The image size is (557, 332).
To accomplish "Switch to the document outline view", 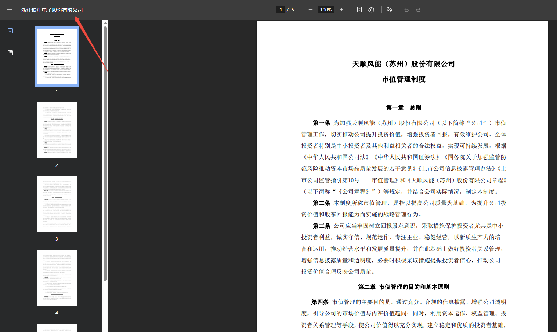I will click(10, 53).
